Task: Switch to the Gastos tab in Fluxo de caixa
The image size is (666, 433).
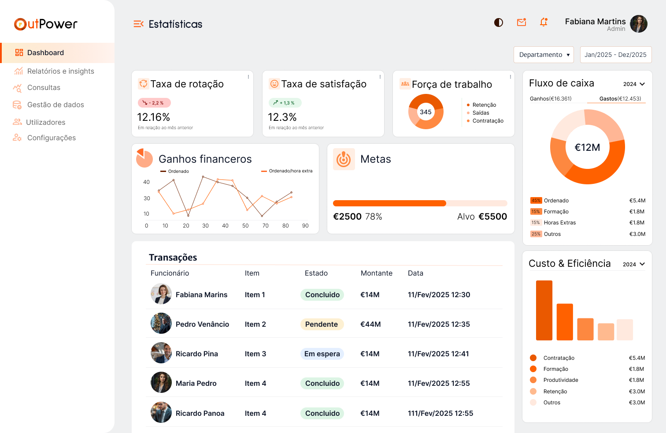Action: point(620,99)
